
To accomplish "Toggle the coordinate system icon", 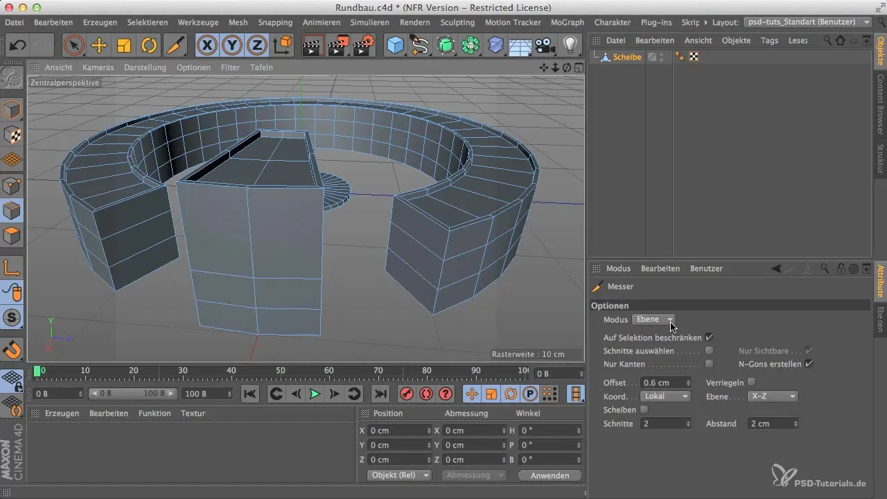I will tap(283, 46).
